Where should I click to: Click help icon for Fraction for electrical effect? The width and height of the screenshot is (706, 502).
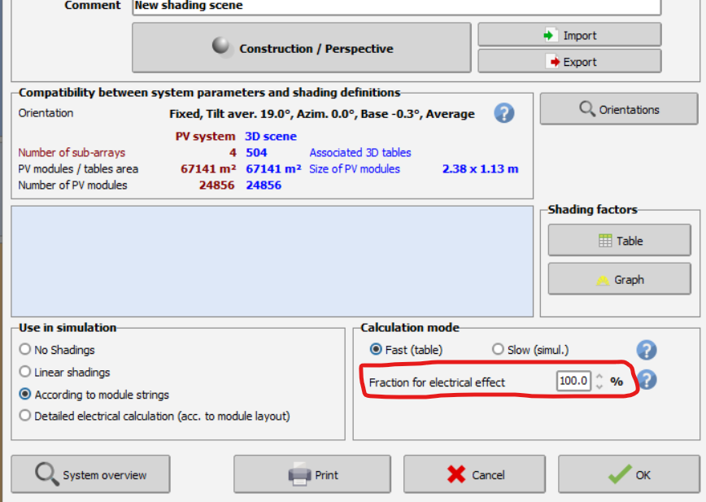pos(647,380)
